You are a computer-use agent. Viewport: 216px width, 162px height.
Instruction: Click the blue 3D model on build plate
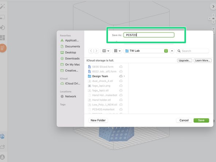tap(116, 134)
